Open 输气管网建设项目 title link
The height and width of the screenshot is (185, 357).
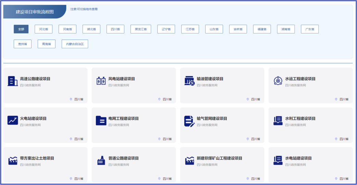pyautogui.click(x=212, y=118)
